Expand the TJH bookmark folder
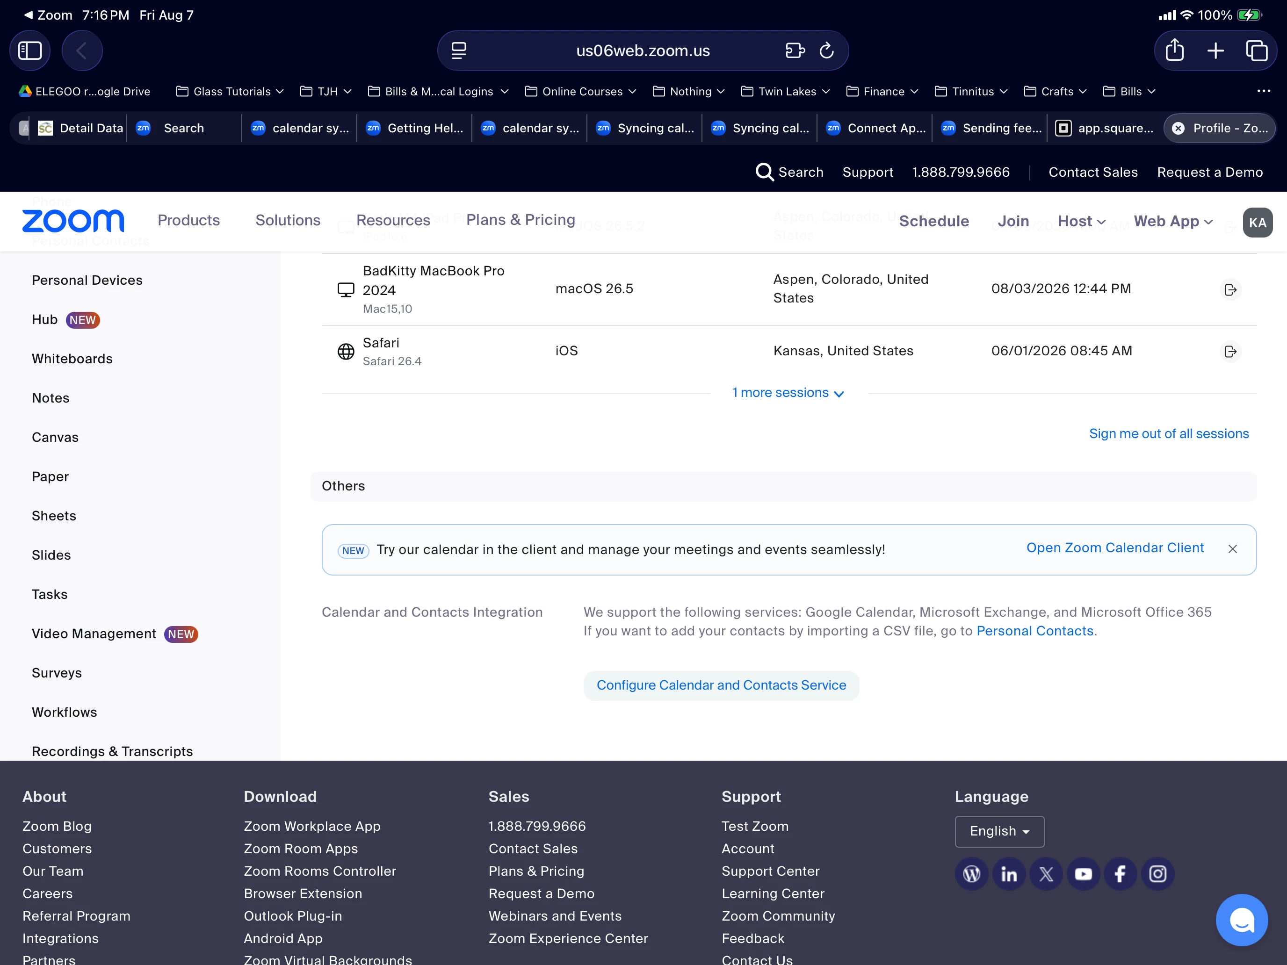 coord(326,91)
